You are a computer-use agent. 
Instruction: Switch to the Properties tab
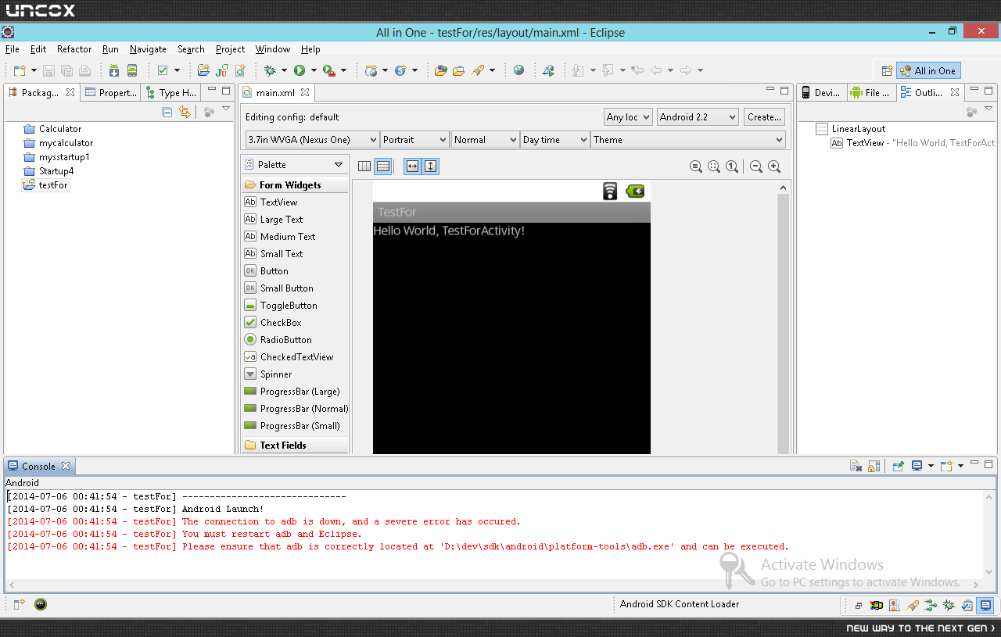click(x=111, y=92)
